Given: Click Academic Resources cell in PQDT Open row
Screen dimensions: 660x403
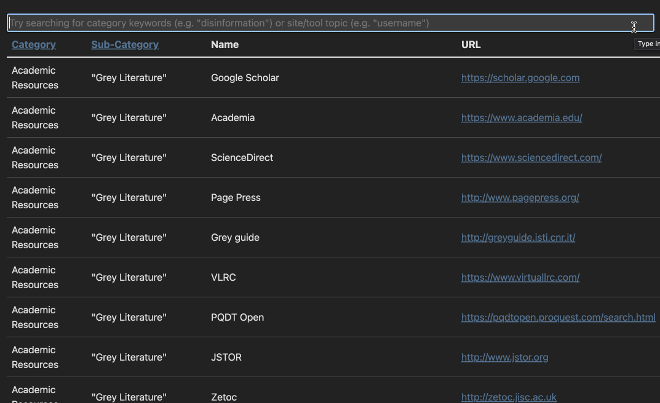Looking at the screenshot, I should (x=35, y=317).
